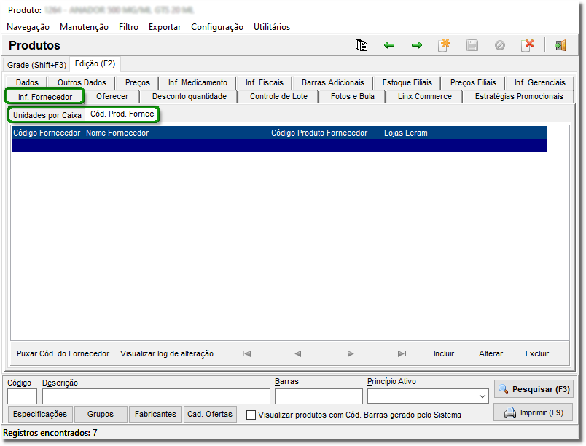Open the Grupos button
This screenshot has width=586, height=446.
(101, 414)
